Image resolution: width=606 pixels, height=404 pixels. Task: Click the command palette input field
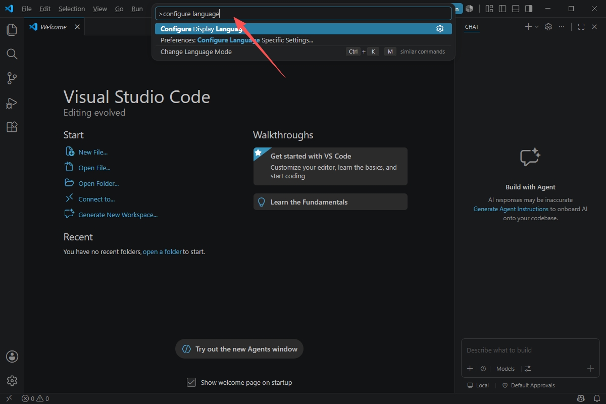304,14
